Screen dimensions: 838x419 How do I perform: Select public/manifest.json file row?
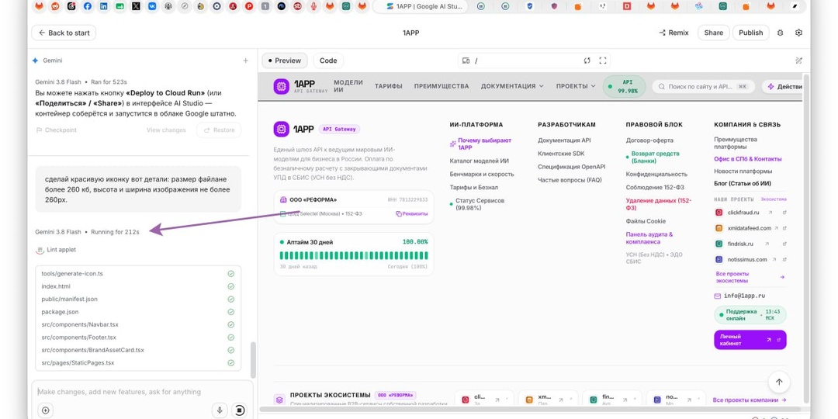138,300
